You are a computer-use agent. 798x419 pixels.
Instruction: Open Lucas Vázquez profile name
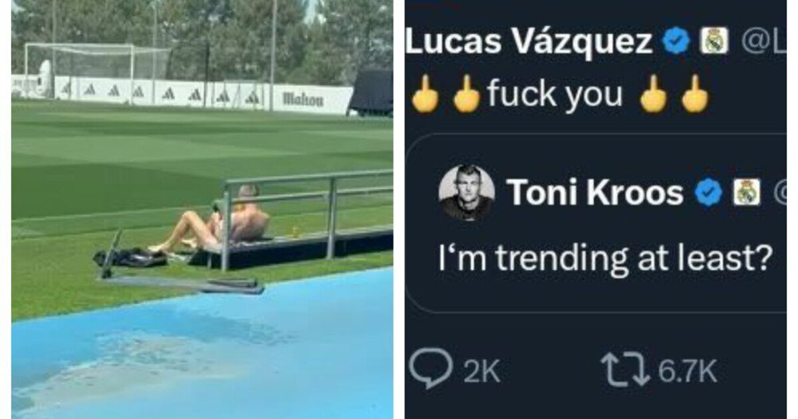(x=529, y=43)
